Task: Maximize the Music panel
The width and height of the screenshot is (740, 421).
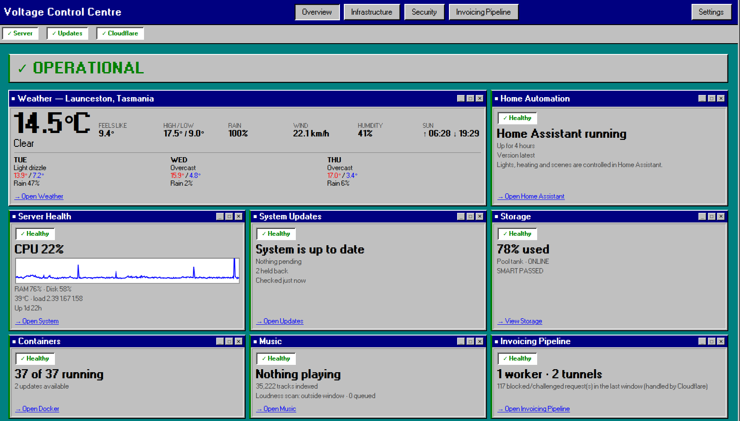Action: [x=471, y=341]
